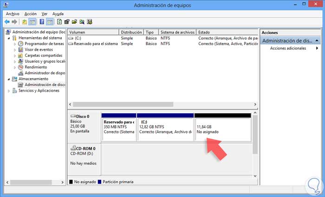This screenshot has width=325, height=197.
Task: Click the Almacenamiento icon
Action: (14, 79)
